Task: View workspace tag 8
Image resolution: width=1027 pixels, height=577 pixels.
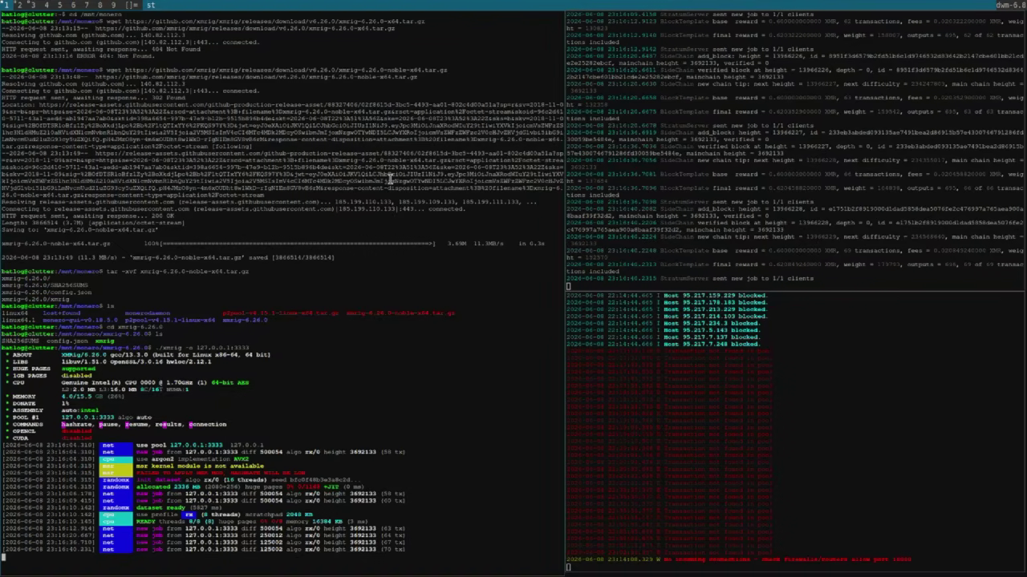Action: (100, 5)
